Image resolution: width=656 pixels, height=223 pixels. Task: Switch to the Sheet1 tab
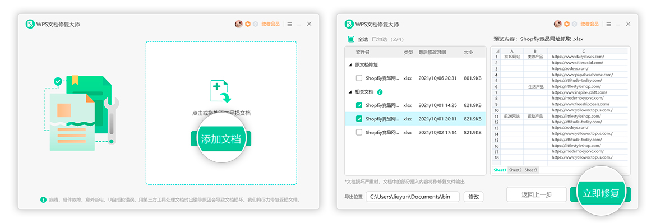click(x=500, y=170)
